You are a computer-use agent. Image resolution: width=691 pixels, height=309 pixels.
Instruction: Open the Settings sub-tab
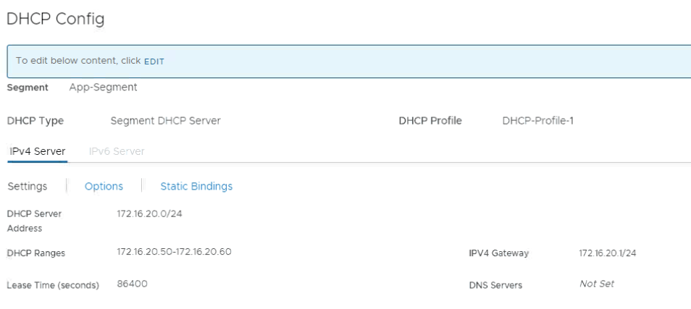28,186
